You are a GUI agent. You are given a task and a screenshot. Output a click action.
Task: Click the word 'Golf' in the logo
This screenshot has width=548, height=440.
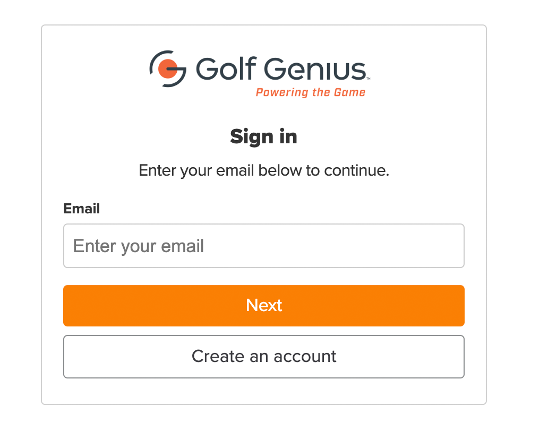pyautogui.click(x=226, y=68)
